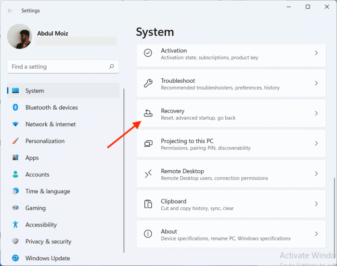337x266 pixels.
Task: Click the Personalization paintbrush icon
Action: [x=15, y=141]
